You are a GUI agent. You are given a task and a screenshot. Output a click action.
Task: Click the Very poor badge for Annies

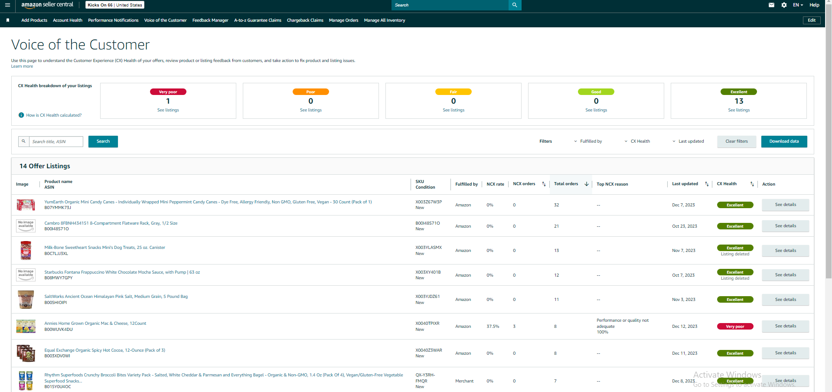tap(735, 327)
